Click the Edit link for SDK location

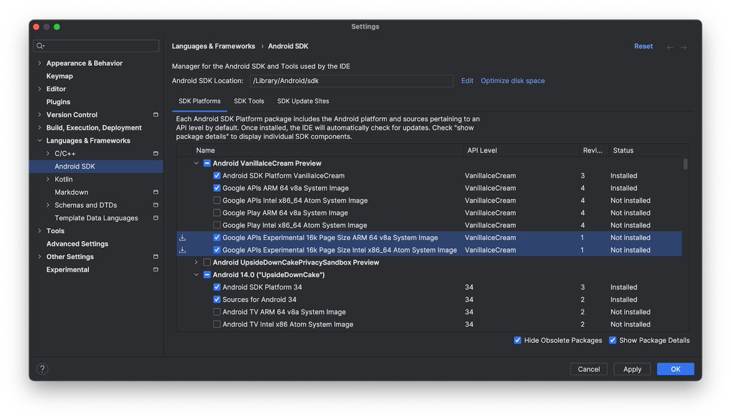(467, 81)
